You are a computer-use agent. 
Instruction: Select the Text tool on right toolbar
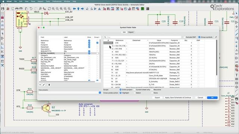click(236, 75)
